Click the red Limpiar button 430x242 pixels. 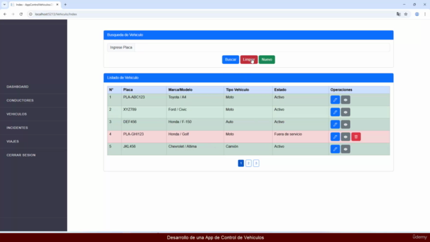pos(249,60)
